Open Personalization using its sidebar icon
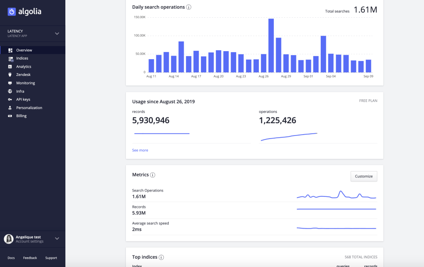The width and height of the screenshot is (424, 267). 10,107
